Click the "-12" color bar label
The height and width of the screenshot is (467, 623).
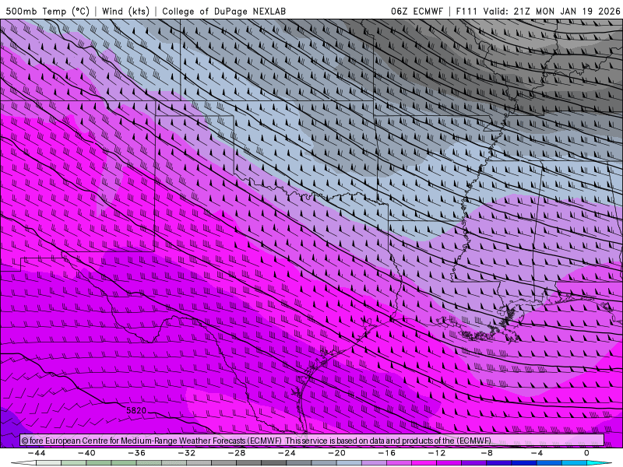(437, 453)
